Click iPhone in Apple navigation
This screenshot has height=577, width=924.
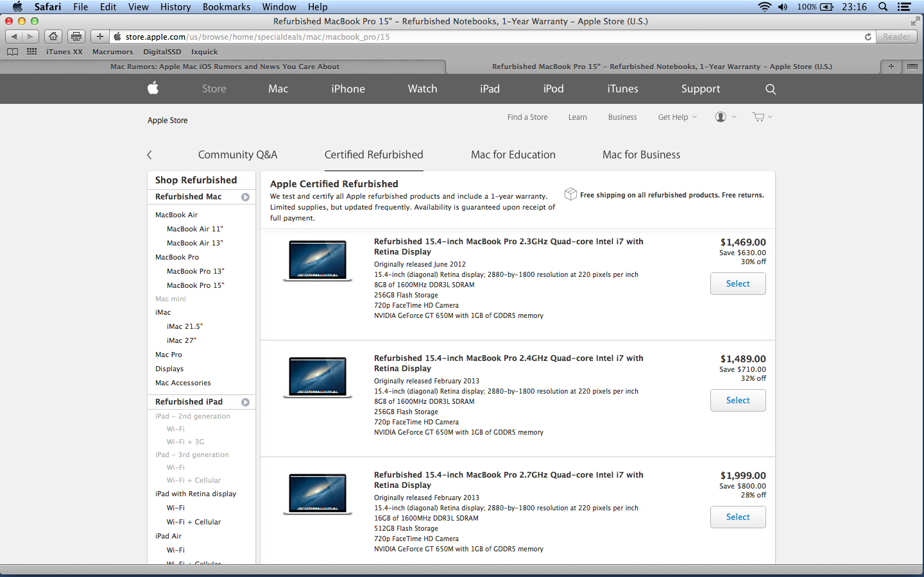(x=348, y=89)
